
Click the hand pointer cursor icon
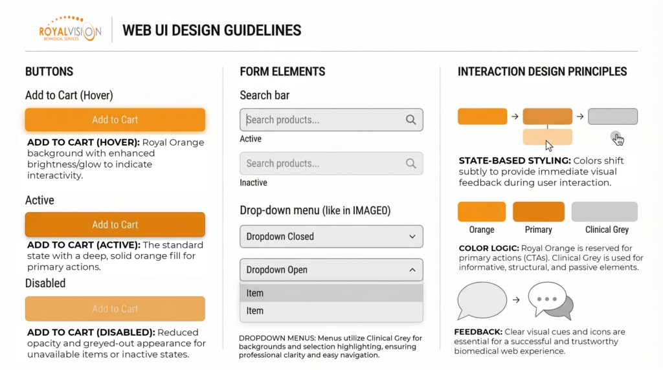coord(617,138)
